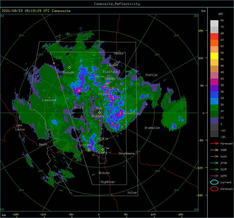
Task: Click the white top swatch in dBZ legend
Action: coord(214,24)
